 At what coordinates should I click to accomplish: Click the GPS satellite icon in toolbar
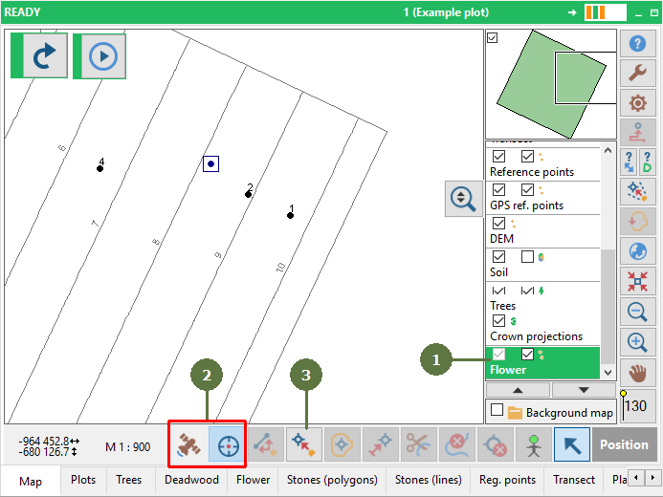click(189, 444)
